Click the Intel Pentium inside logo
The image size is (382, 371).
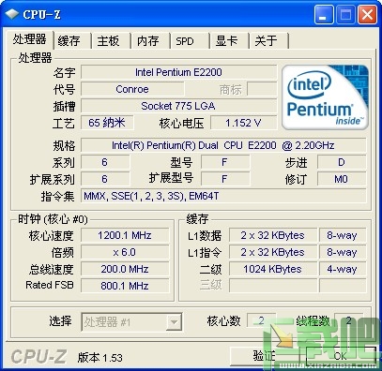pos(326,97)
